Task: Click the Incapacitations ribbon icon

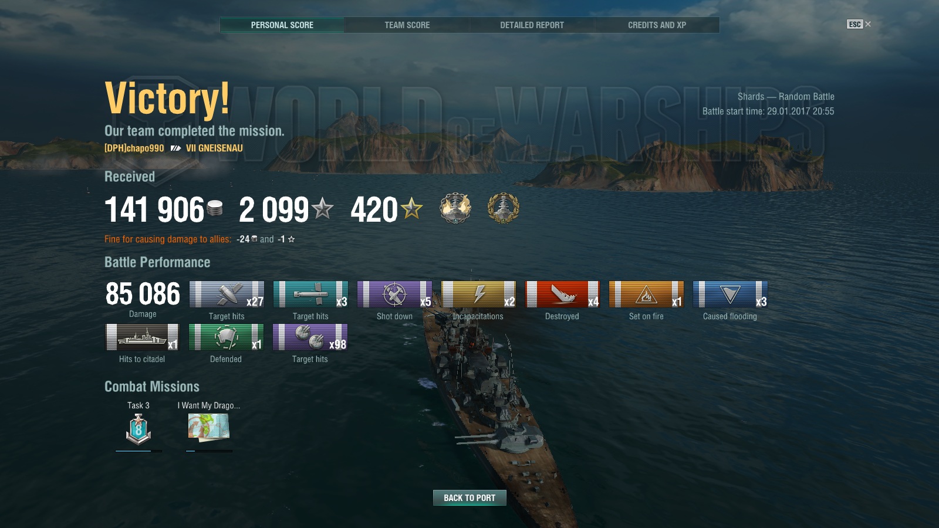Action: 478,295
